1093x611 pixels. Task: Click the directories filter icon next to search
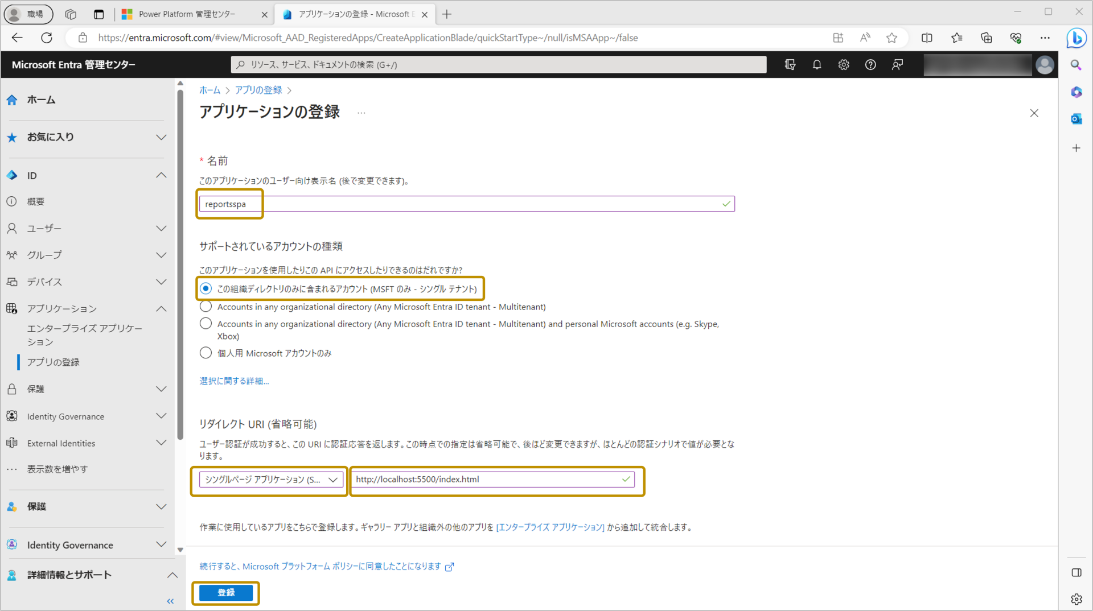(790, 64)
